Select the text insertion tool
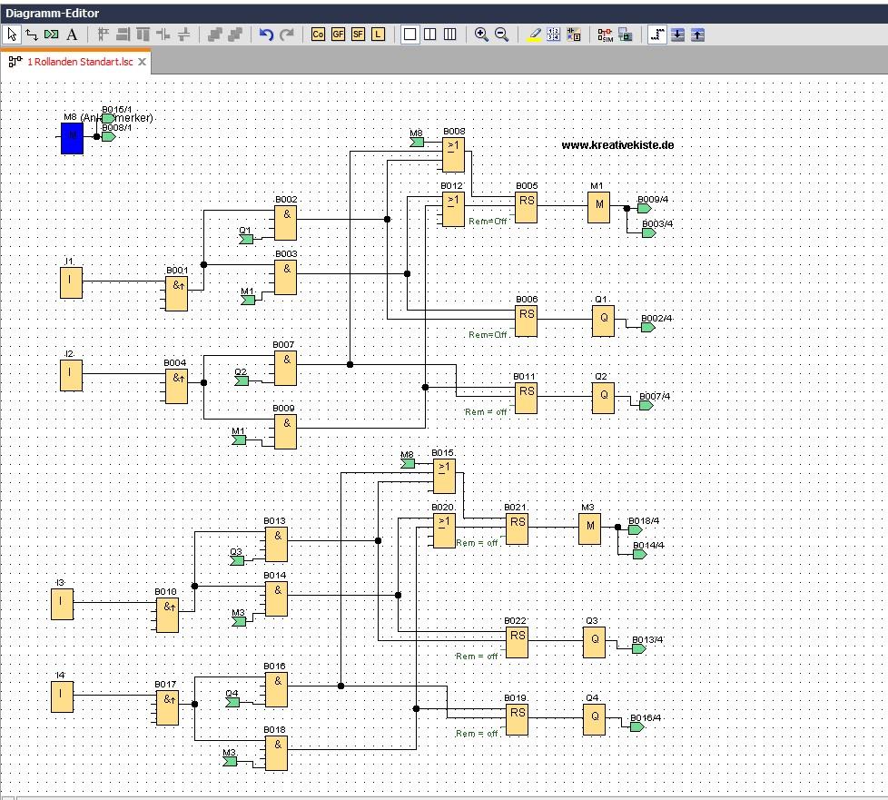The height and width of the screenshot is (800, 888). 71,35
